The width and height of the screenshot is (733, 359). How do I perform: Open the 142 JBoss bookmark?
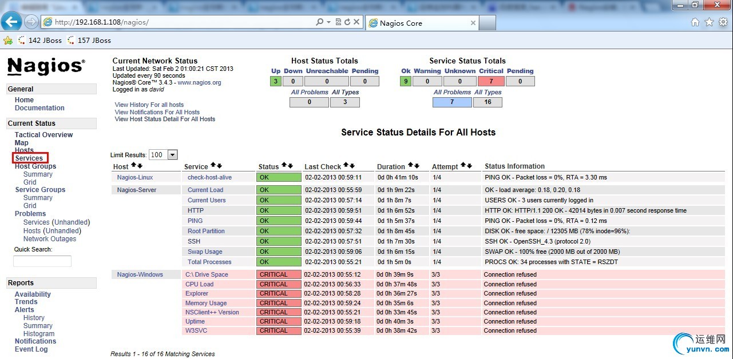point(39,41)
